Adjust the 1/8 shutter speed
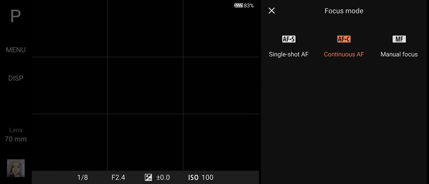 (82, 177)
